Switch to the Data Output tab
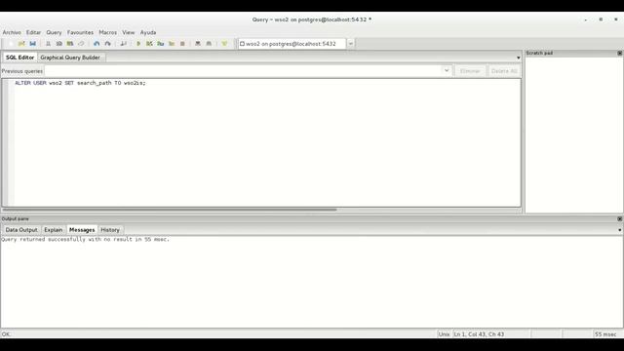 (x=21, y=230)
